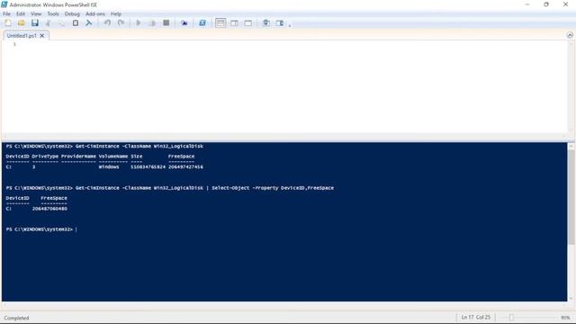Screen dimensions: 576x324
Task: Show script pane maximized
Action: point(248,23)
